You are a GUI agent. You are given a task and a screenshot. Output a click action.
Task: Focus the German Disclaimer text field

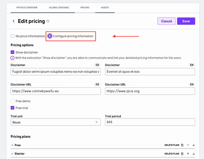(55, 72)
